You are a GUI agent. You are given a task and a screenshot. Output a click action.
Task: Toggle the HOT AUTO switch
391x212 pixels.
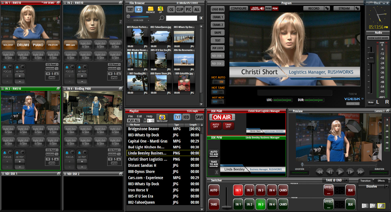pos(218,82)
